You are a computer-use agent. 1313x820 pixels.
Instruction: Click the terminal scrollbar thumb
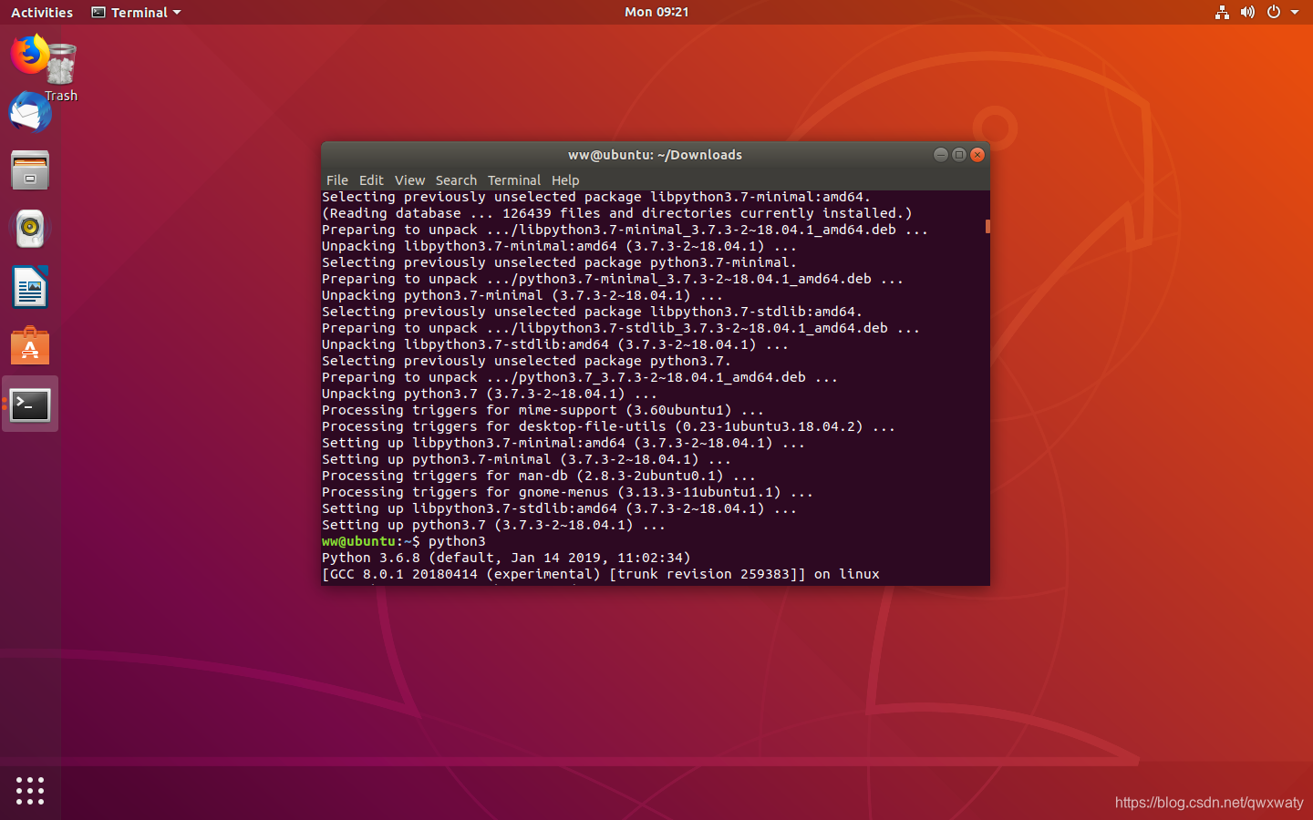pos(987,226)
